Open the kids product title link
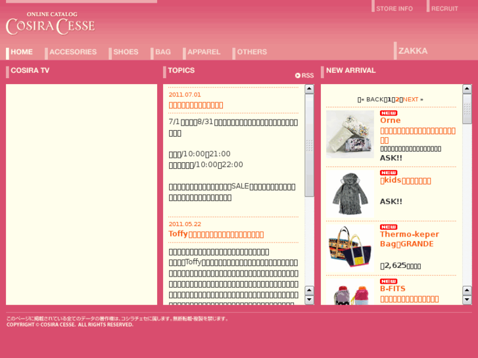The height and width of the screenshot is (358, 478). pos(406,181)
